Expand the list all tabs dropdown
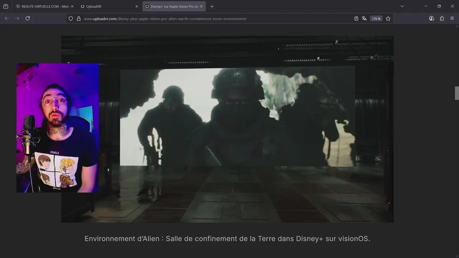The image size is (459, 258). click(402, 6)
